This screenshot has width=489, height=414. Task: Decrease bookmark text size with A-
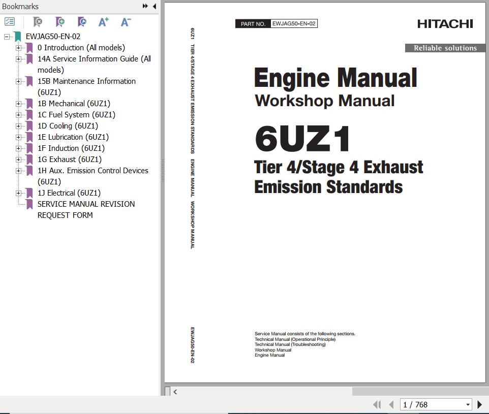tap(126, 22)
